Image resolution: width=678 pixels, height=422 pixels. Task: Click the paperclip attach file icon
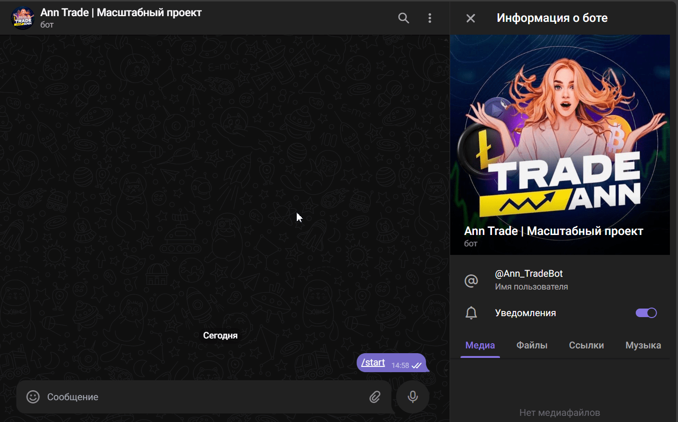(375, 397)
